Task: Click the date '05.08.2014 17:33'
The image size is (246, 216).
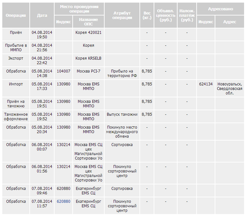Action: pyautogui.click(x=42, y=86)
